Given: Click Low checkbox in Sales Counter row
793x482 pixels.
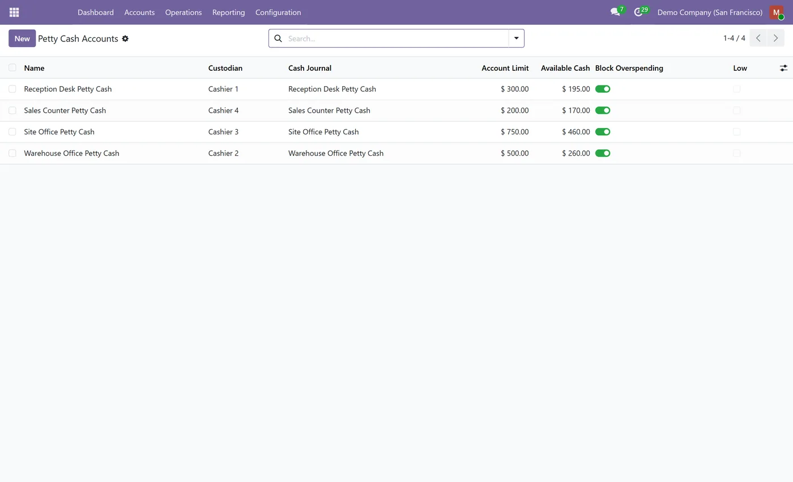Looking at the screenshot, I should pos(736,110).
